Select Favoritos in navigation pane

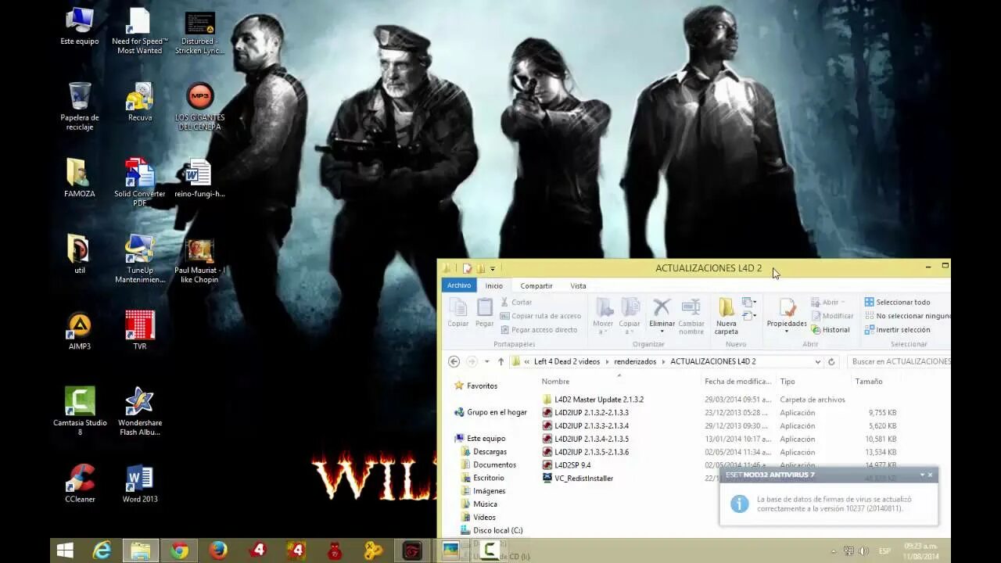[x=475, y=386]
